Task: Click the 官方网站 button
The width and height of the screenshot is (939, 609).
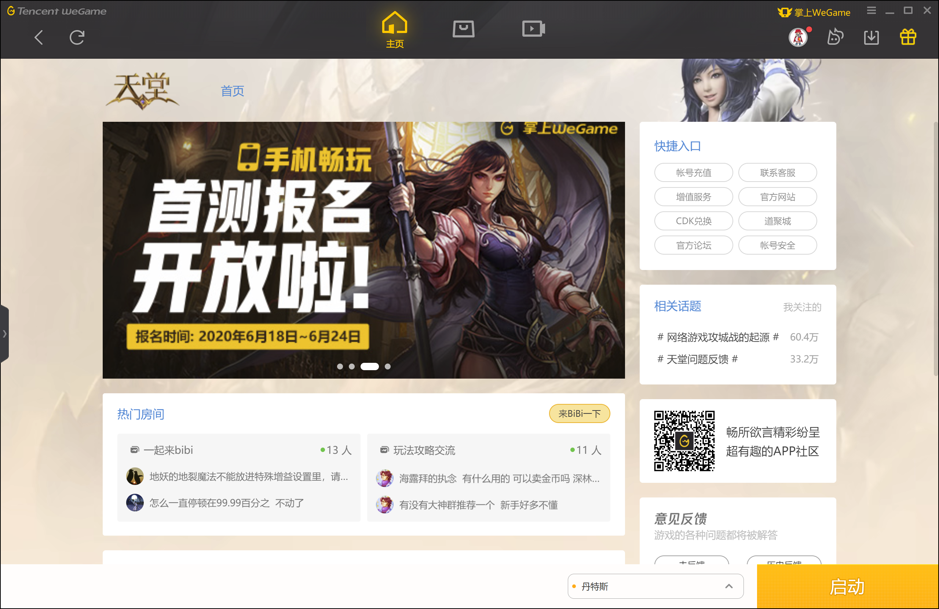Action: (x=777, y=197)
